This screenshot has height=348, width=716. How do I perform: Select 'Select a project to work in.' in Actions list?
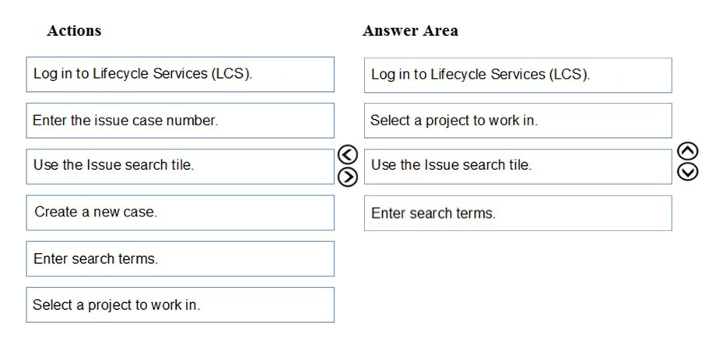click(180, 304)
